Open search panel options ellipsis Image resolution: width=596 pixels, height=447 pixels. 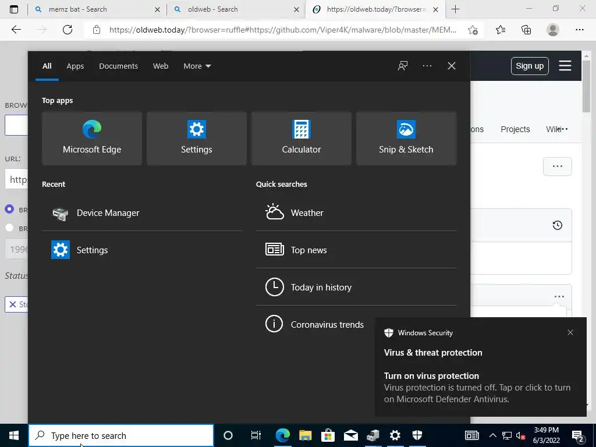(427, 66)
